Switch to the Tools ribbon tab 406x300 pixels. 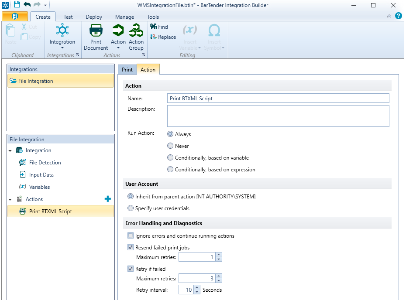click(x=153, y=17)
